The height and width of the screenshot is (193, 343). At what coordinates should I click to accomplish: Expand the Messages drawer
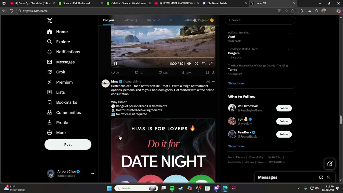(x=328, y=177)
